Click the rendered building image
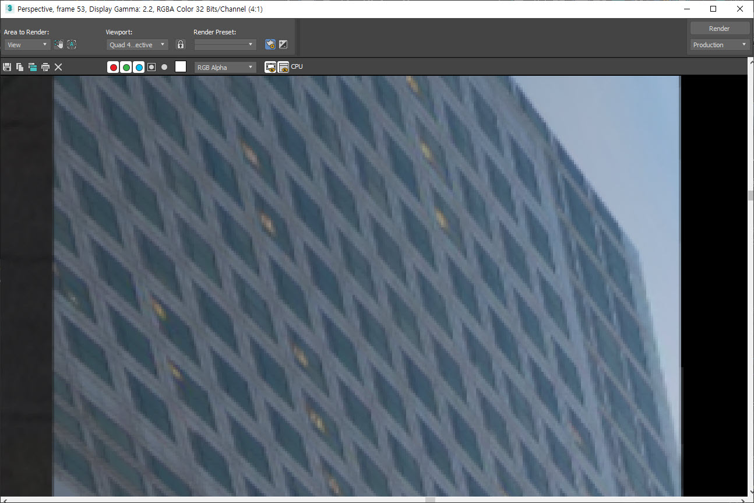 pos(367,286)
